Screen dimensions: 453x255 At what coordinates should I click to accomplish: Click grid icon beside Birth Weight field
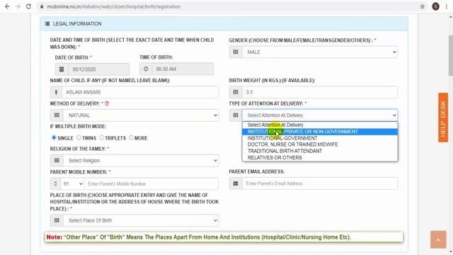pos(236,92)
